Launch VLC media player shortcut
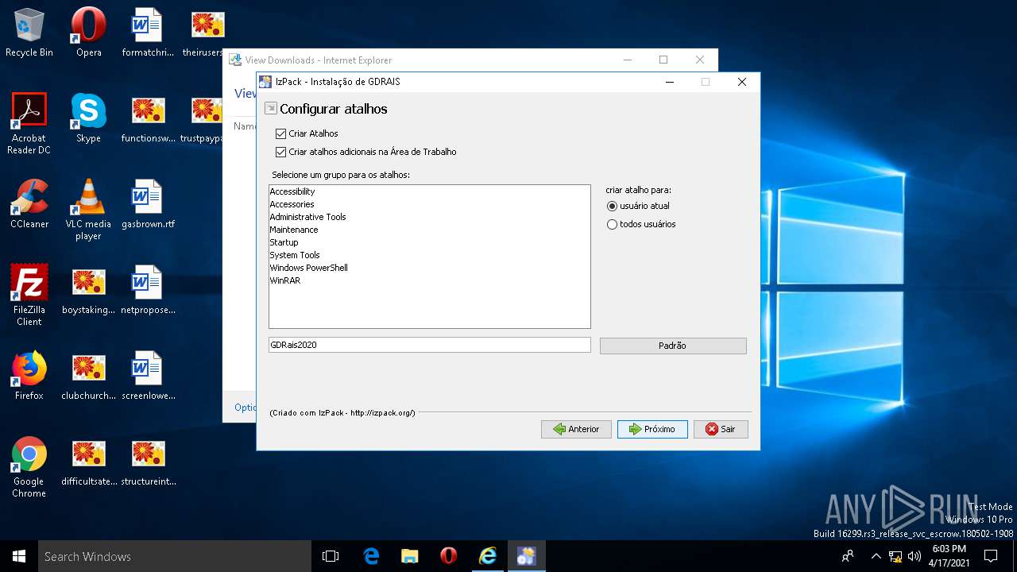 (x=89, y=209)
